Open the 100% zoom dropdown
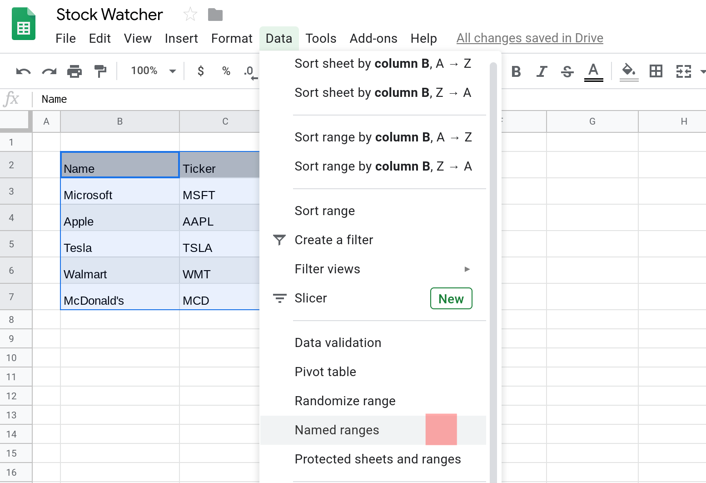Viewport: 706px width, 483px height. [153, 71]
